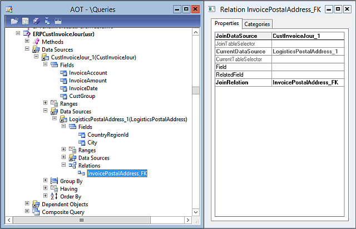Click the tree's vertical scrollbar down arrow
The height and width of the screenshot is (229, 356).
click(195, 212)
